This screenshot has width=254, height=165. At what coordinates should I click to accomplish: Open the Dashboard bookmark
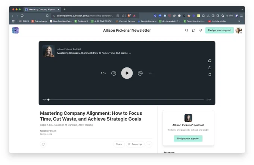tap(81, 21)
